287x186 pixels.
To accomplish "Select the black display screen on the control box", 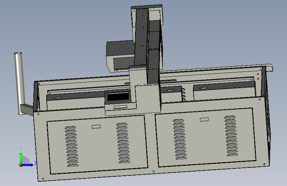I will 118,97.
